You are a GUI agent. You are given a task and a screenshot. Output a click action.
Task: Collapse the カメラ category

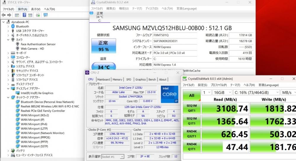8,40
